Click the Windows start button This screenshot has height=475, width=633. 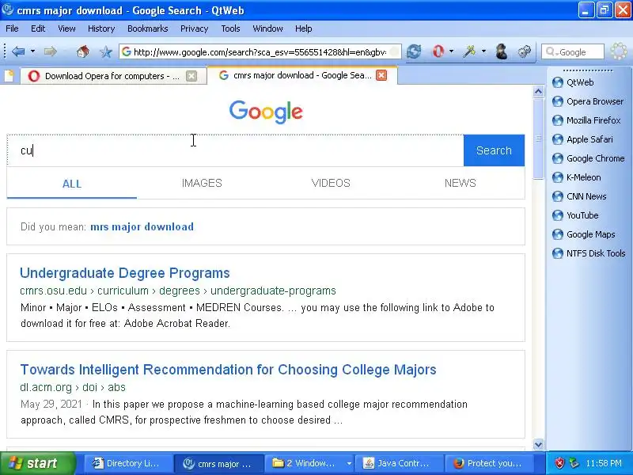pos(37,463)
